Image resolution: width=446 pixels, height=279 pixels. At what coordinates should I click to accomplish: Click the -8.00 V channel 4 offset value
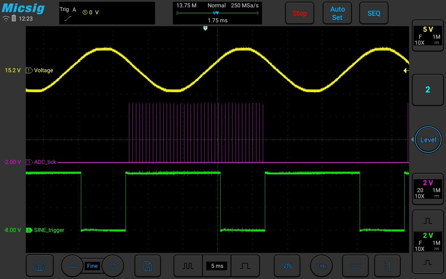(12, 230)
